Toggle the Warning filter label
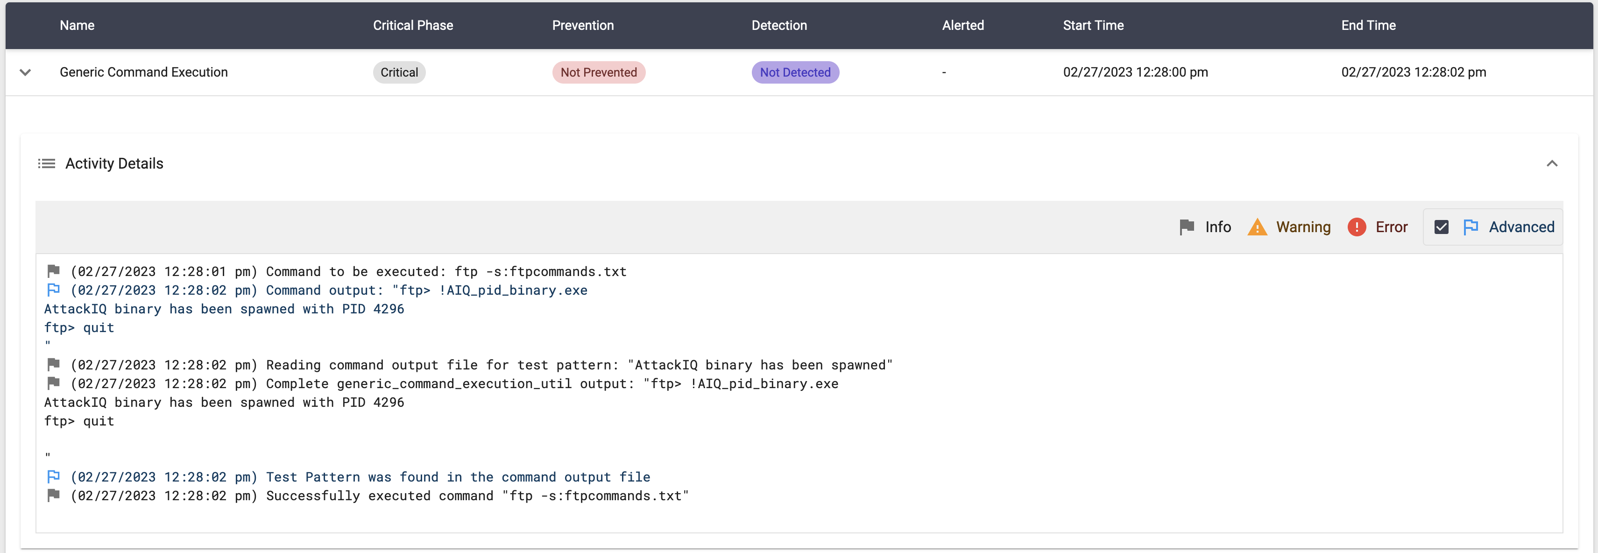This screenshot has width=1598, height=553. [x=1303, y=227]
